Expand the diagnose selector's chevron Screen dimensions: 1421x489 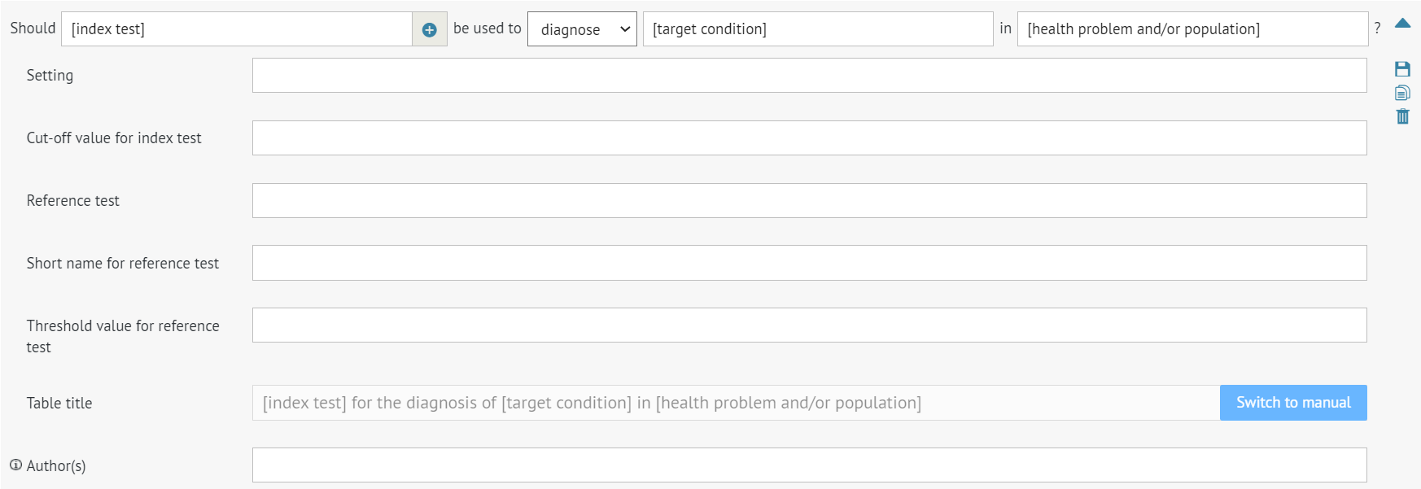(624, 28)
